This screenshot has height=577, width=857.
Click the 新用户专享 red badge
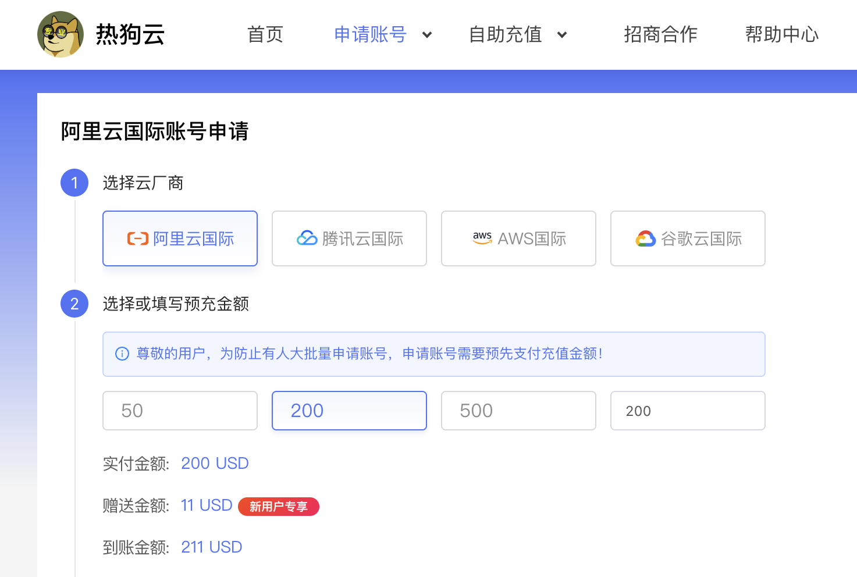(x=279, y=507)
